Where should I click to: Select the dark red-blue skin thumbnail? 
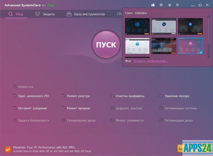tap(164, 46)
